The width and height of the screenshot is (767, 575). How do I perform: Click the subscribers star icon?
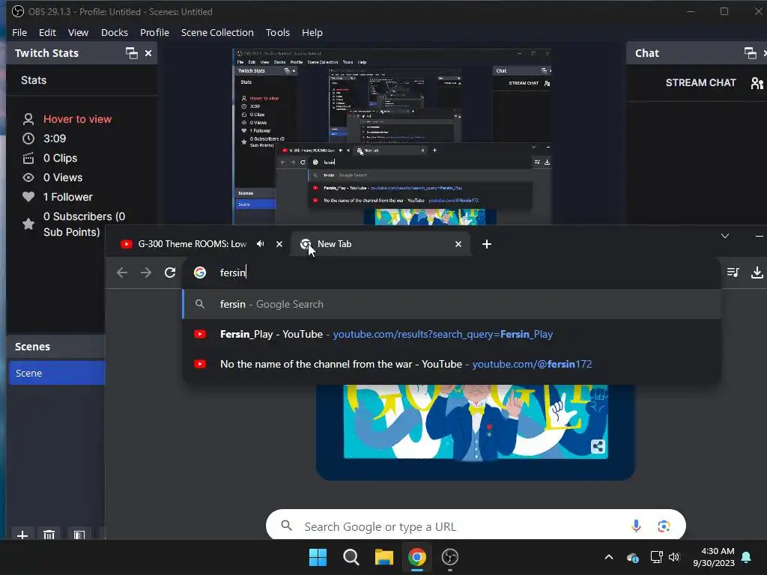[x=28, y=224]
